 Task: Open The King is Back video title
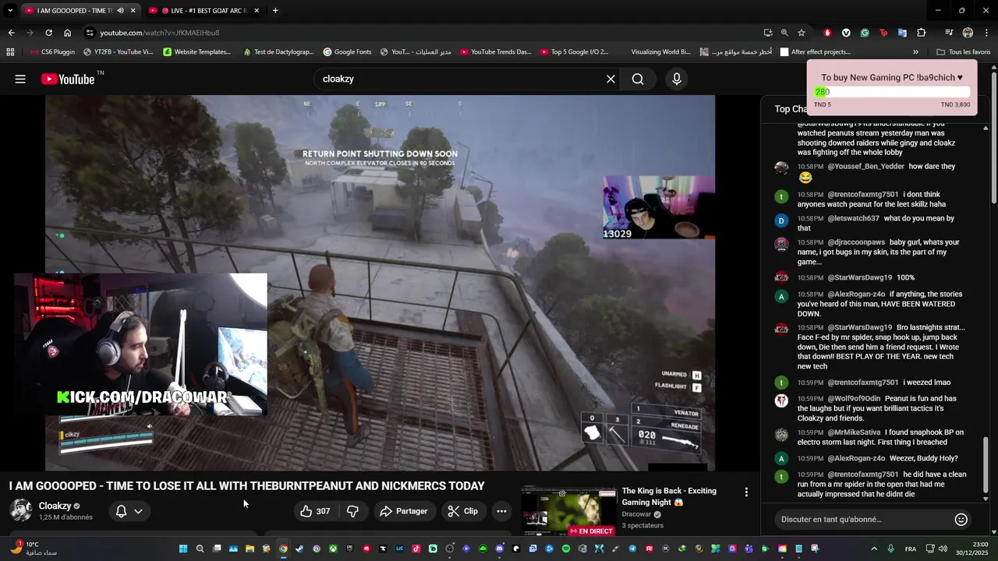click(x=669, y=496)
